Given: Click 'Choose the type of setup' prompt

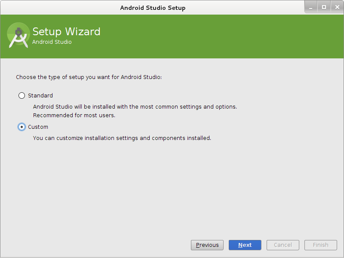Looking at the screenshot, I should coord(89,77).
